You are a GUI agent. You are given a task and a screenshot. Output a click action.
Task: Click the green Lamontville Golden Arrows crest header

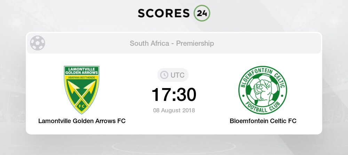[81, 70]
